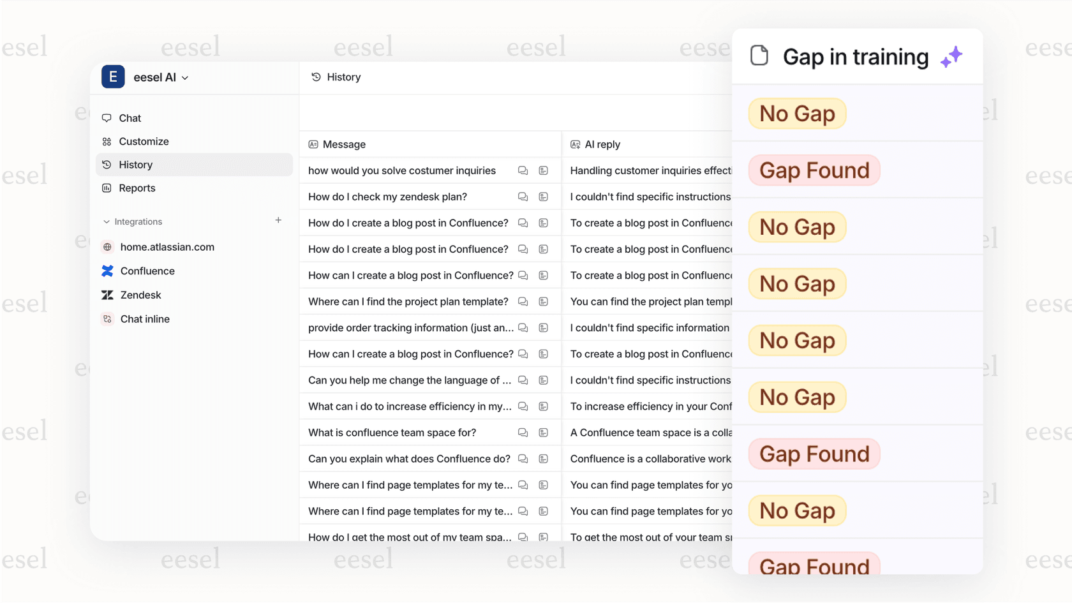Viewport: 1072px width, 603px height.
Task: Select the row asking about project plan template
Action: click(408, 301)
